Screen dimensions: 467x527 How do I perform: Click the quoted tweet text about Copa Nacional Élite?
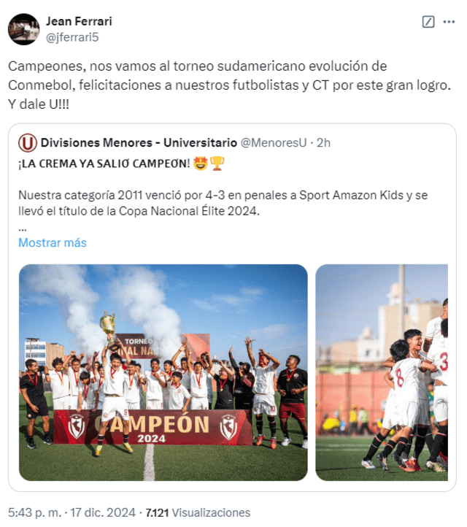pos(223,203)
